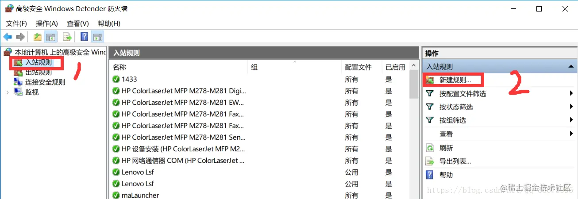Screen dimensions: 578x199
Task: Click the title bar firewall app icon
Action: [9, 8]
